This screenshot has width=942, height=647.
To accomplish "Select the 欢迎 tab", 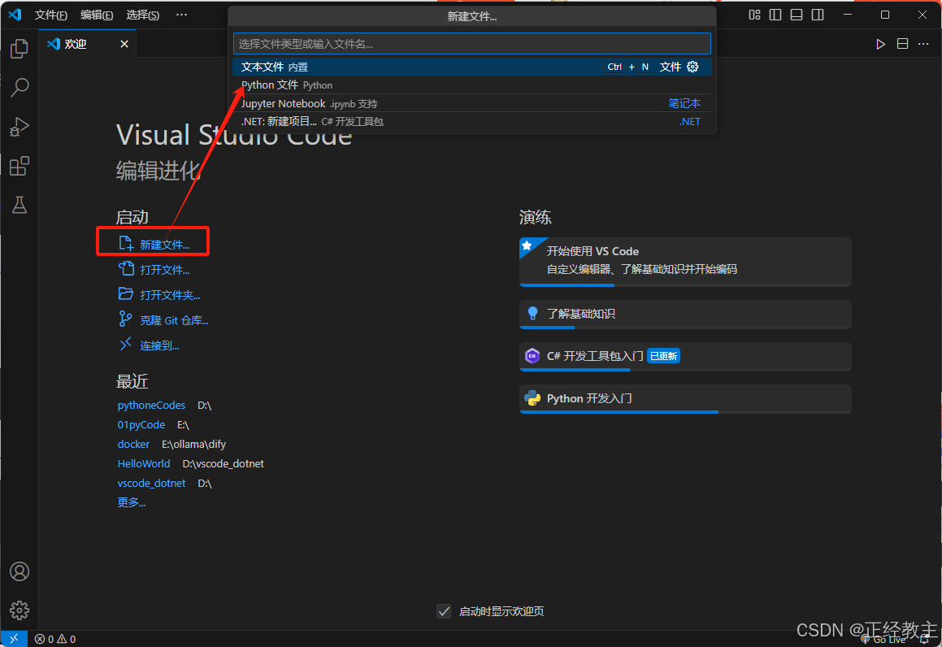I will 89,44.
